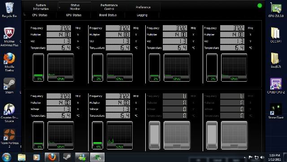
Task: Open Windows Explorer from the taskbar
Action: (x=22, y=158)
